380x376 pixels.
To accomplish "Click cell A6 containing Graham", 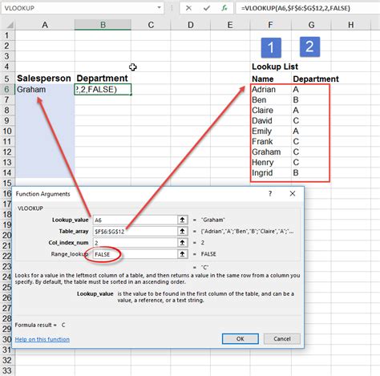I will click(45, 89).
